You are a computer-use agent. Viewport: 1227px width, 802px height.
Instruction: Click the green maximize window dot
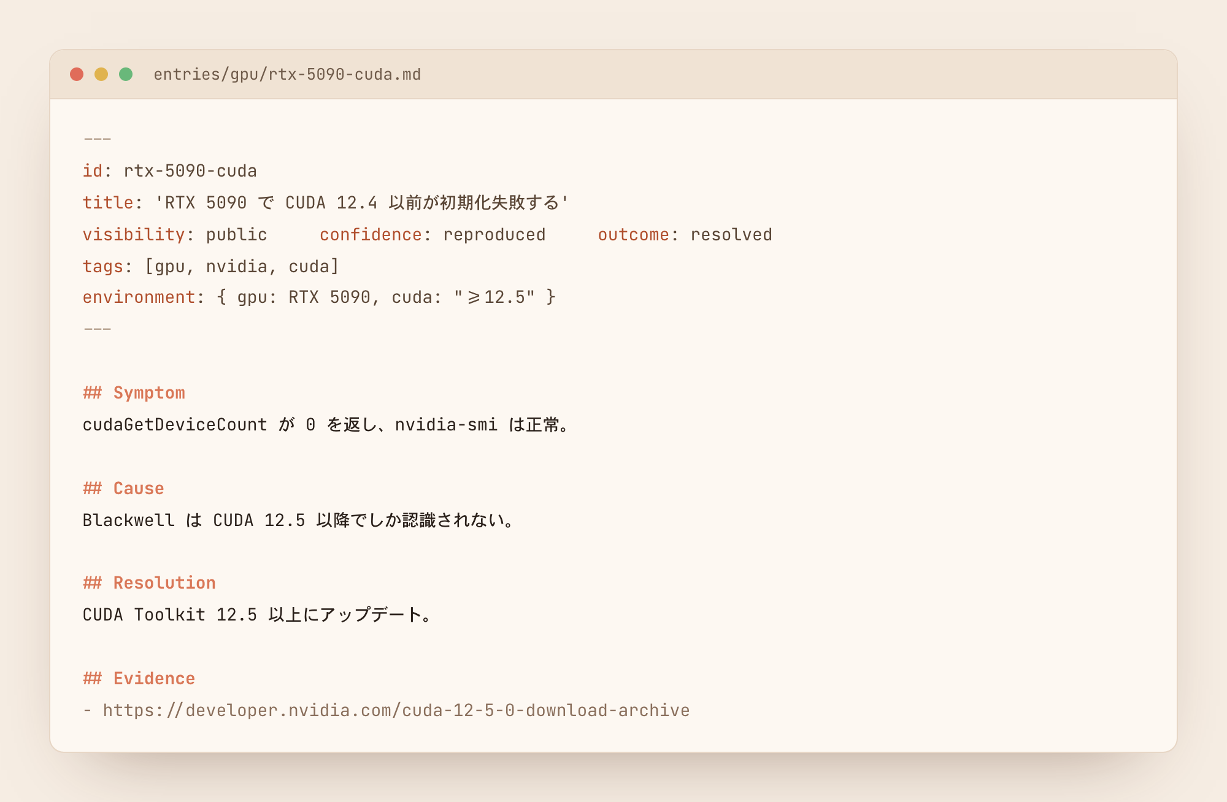pos(126,74)
